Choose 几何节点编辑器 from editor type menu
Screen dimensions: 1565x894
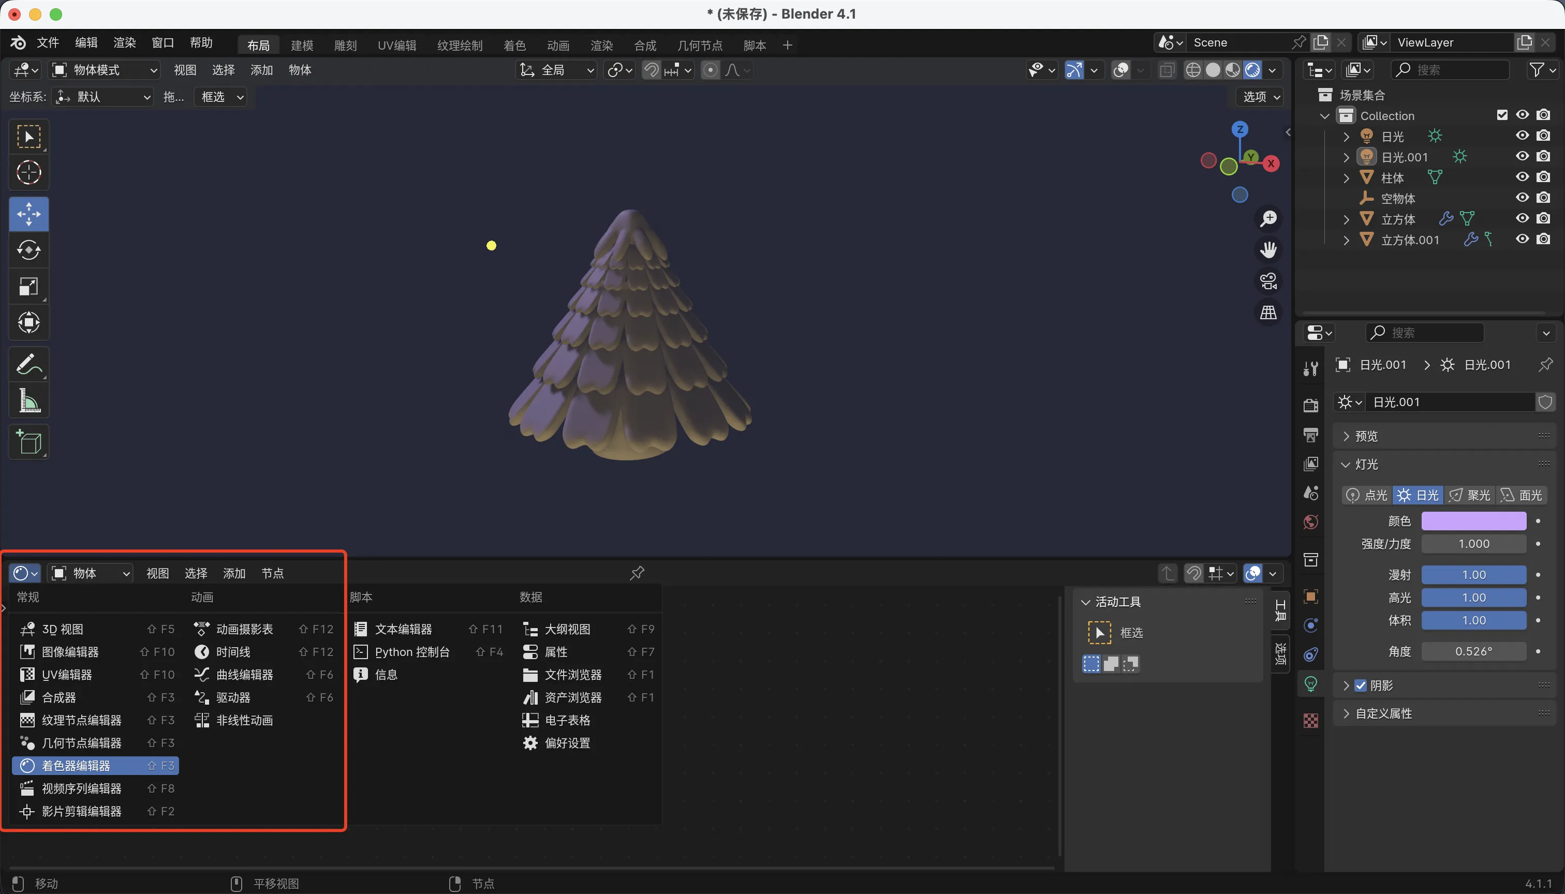81,743
